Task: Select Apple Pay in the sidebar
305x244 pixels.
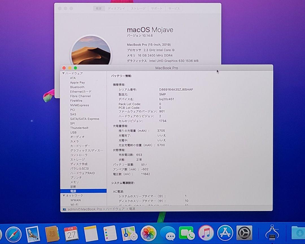Action: [x=77, y=82]
